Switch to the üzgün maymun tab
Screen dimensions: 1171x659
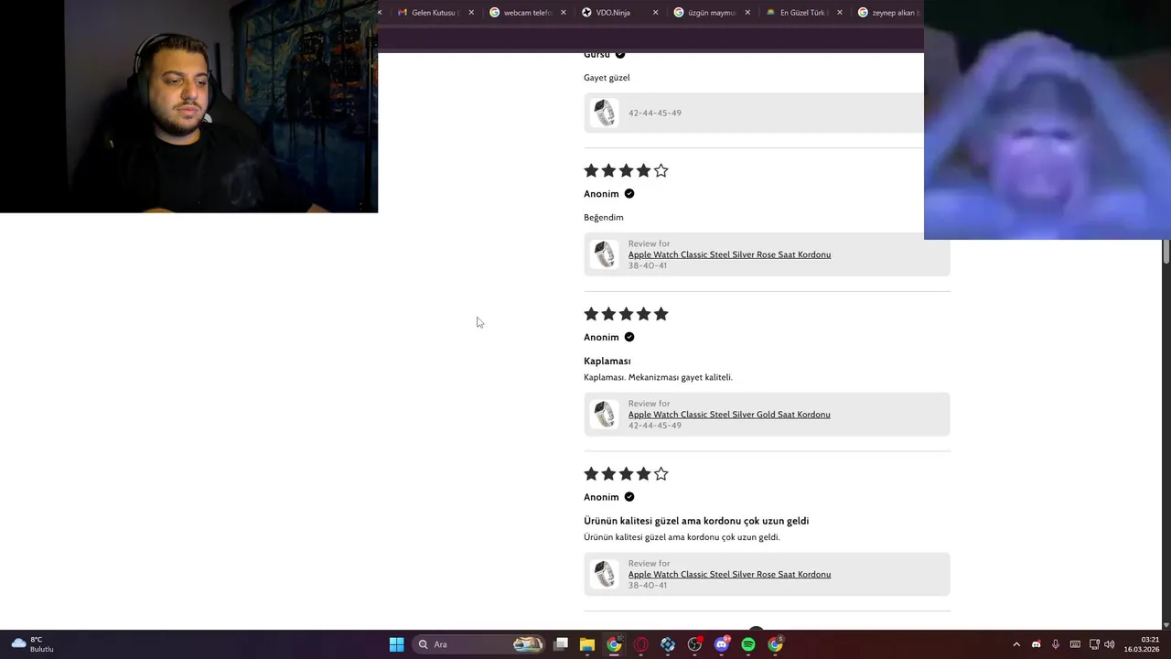coord(710,13)
